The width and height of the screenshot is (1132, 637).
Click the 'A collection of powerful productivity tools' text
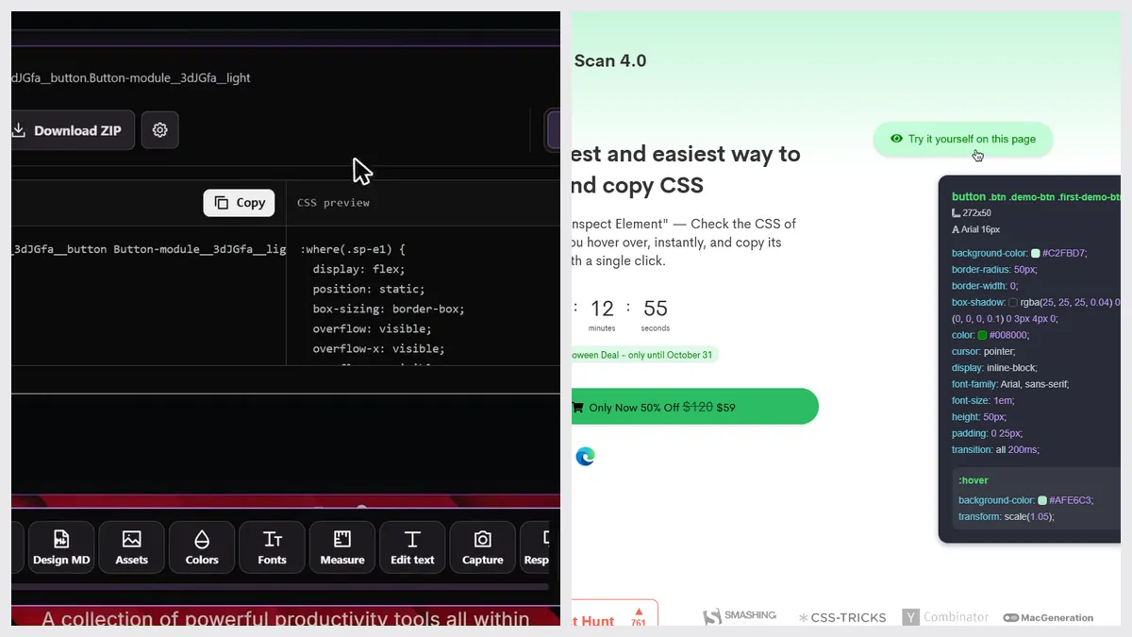[x=286, y=619]
